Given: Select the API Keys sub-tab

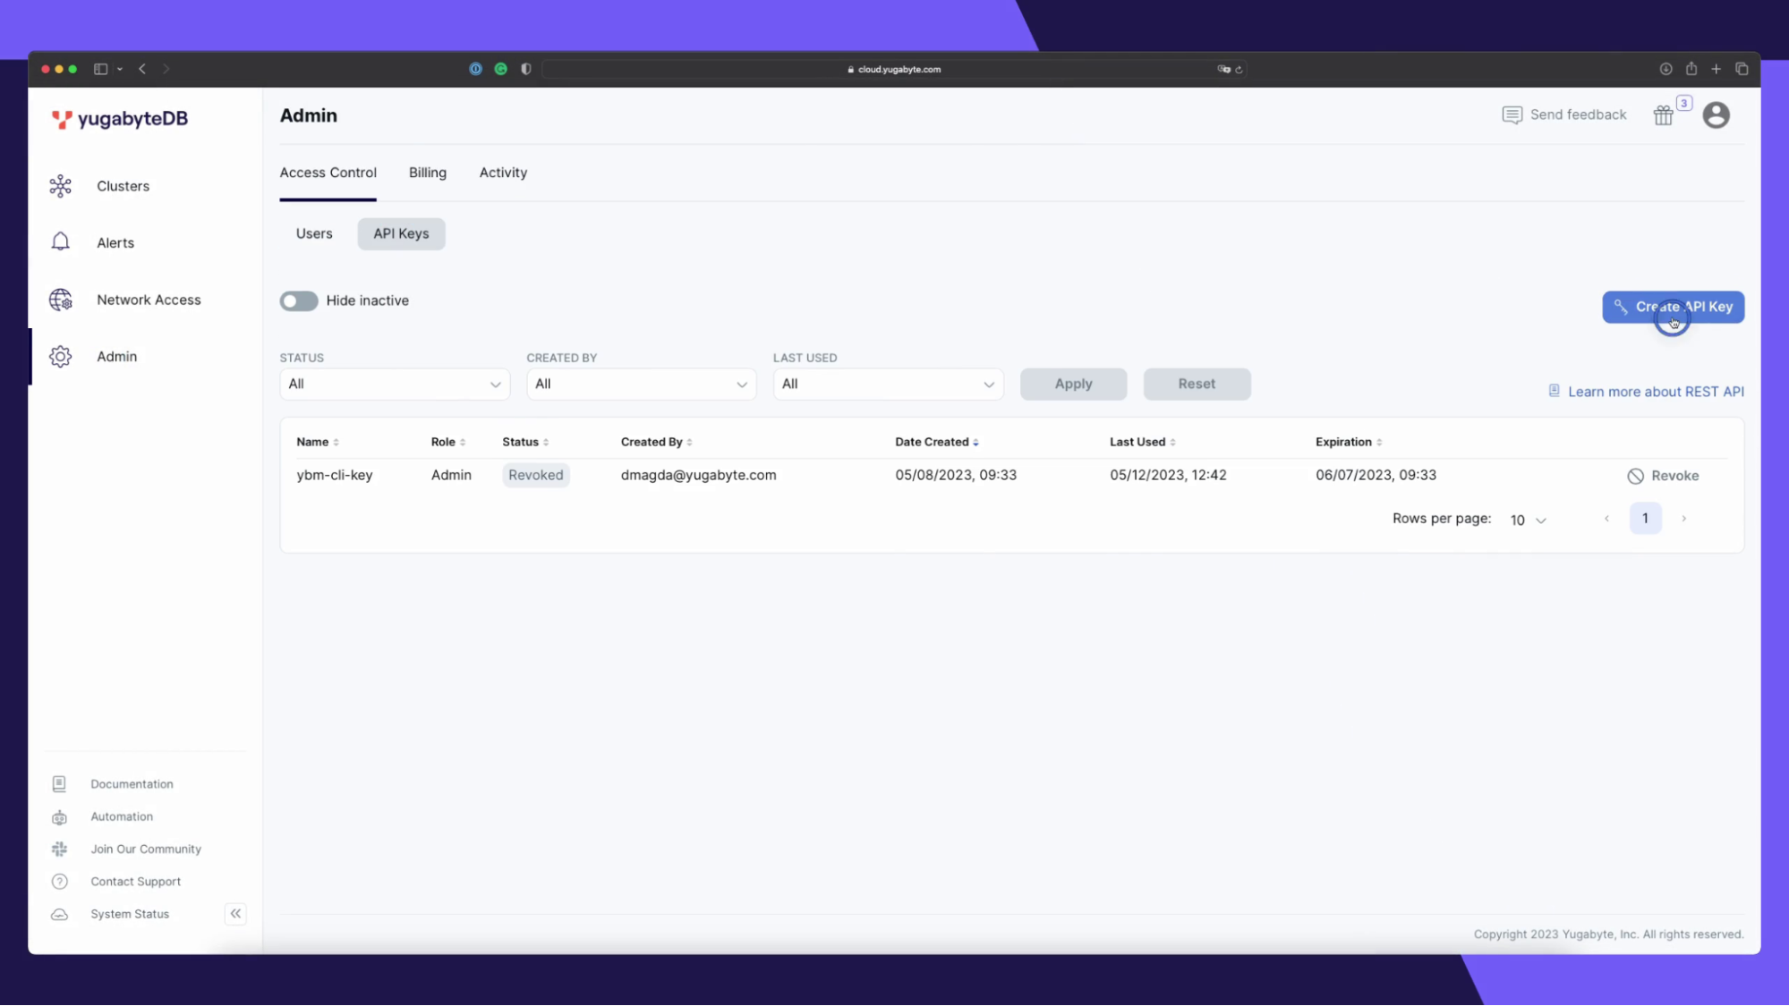Looking at the screenshot, I should click(x=401, y=233).
